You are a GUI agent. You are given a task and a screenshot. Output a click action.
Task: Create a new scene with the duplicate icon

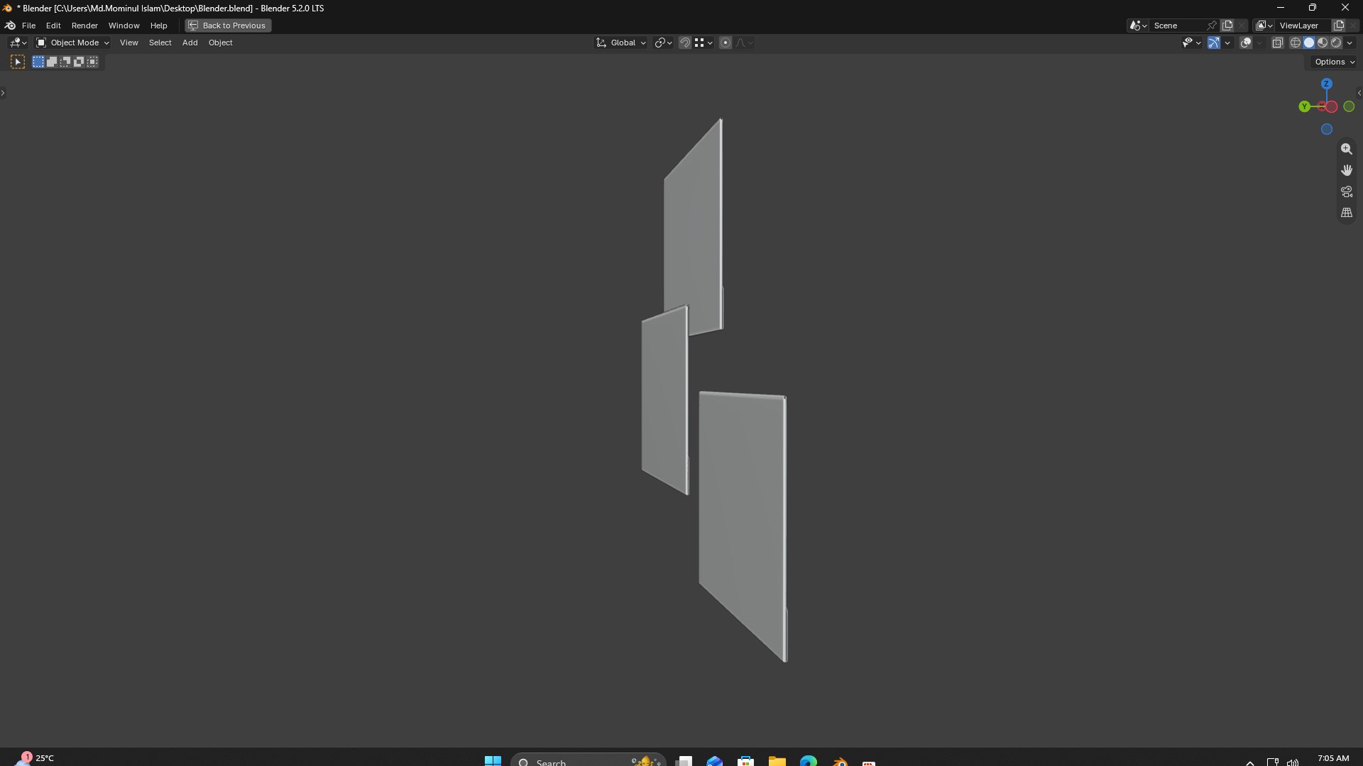[1227, 26]
